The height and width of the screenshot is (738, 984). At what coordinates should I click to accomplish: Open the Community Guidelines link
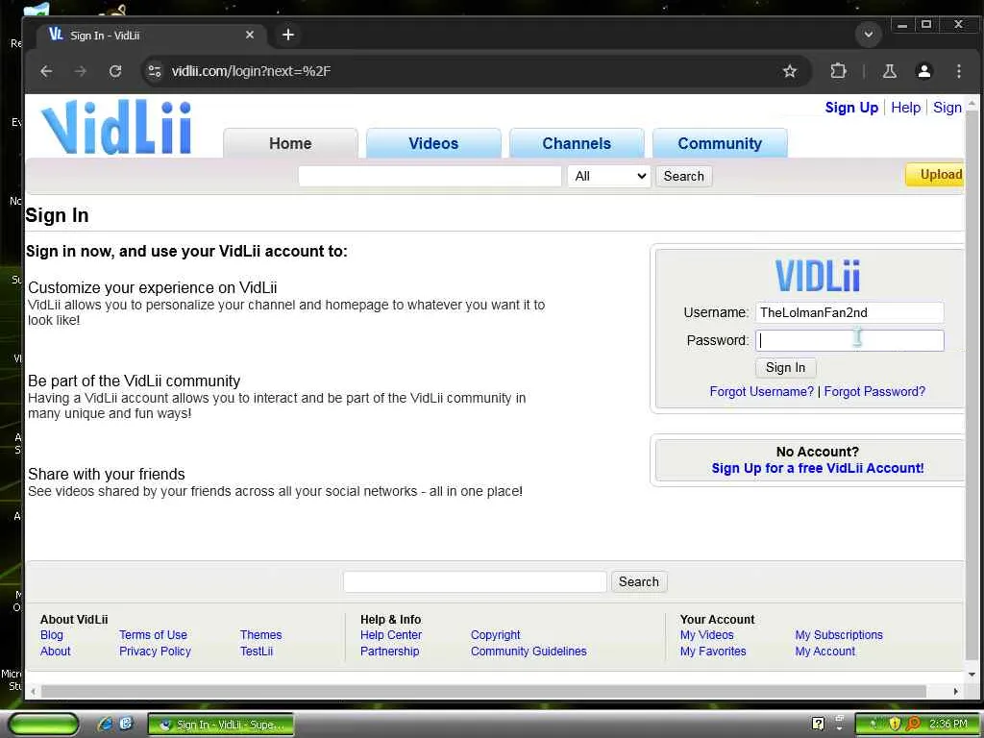pos(529,652)
